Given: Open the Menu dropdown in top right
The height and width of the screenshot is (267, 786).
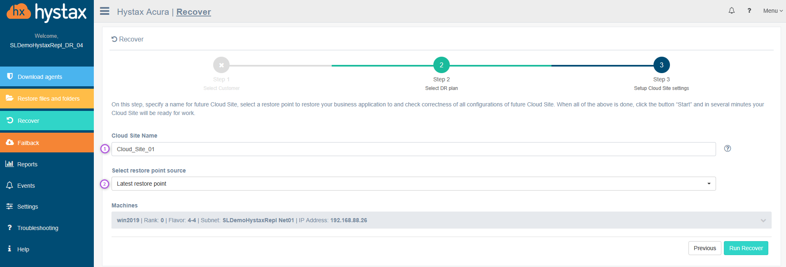Looking at the screenshot, I should coord(772,11).
